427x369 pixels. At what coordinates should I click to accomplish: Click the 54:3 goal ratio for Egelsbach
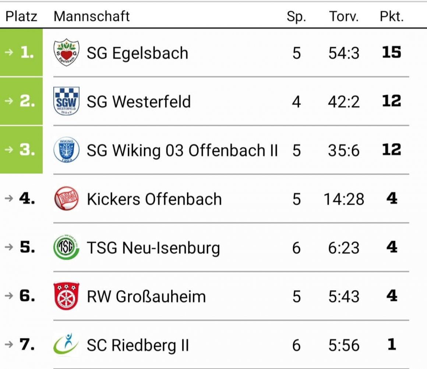(x=344, y=53)
